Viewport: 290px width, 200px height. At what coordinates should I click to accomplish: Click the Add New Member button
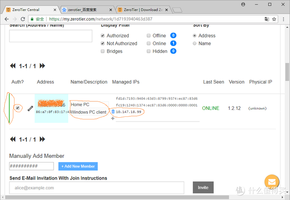pos(78,166)
